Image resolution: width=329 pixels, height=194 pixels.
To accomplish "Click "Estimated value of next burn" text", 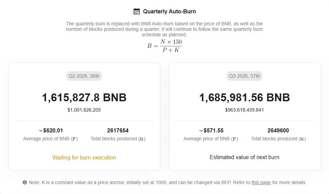I will pos(245,157).
